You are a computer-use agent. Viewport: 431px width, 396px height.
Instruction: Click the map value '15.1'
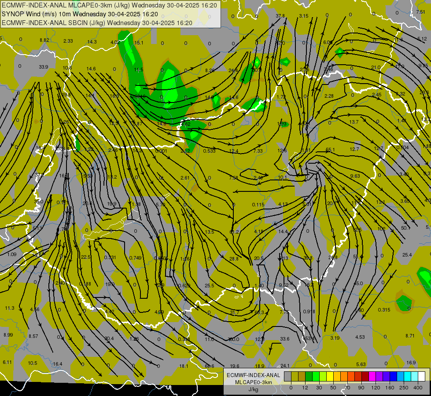[139, 43]
